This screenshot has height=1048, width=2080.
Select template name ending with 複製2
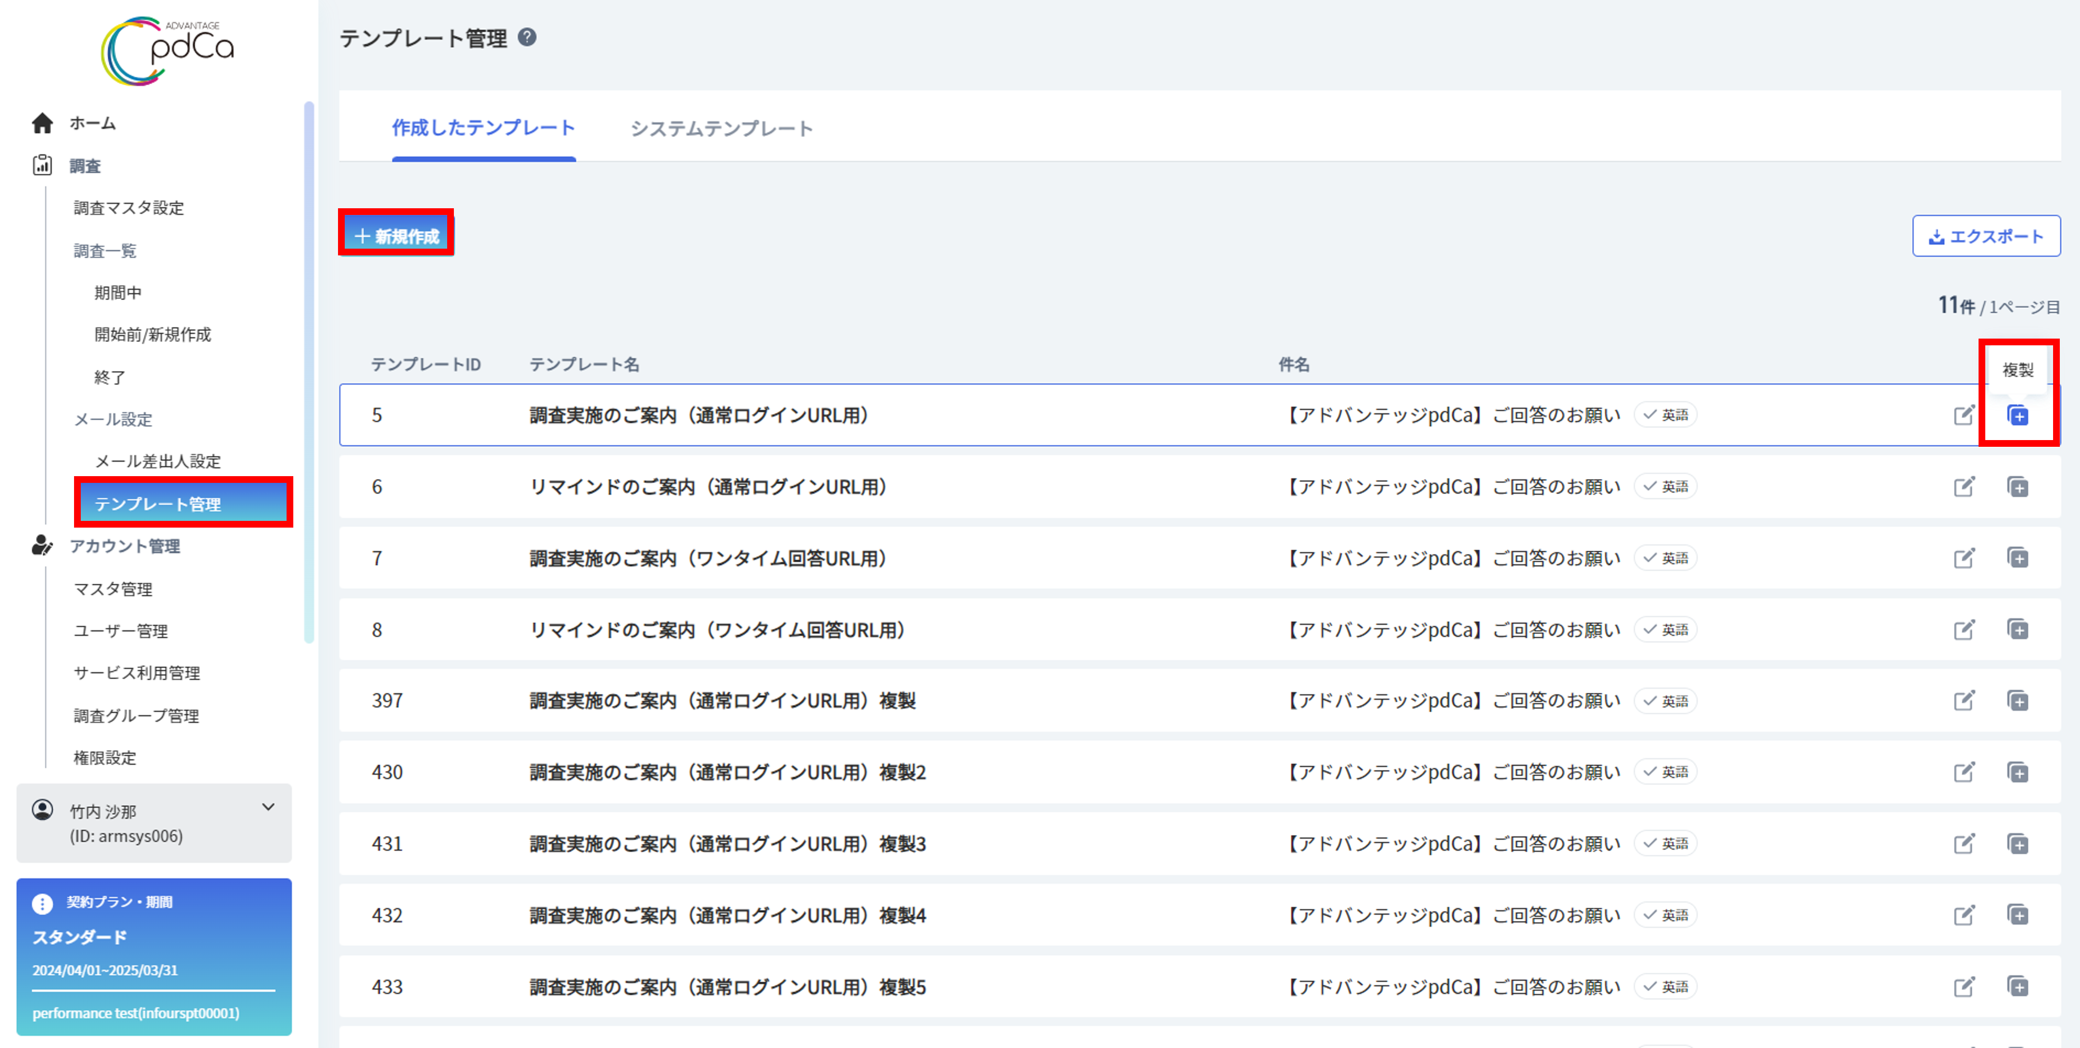click(x=727, y=772)
